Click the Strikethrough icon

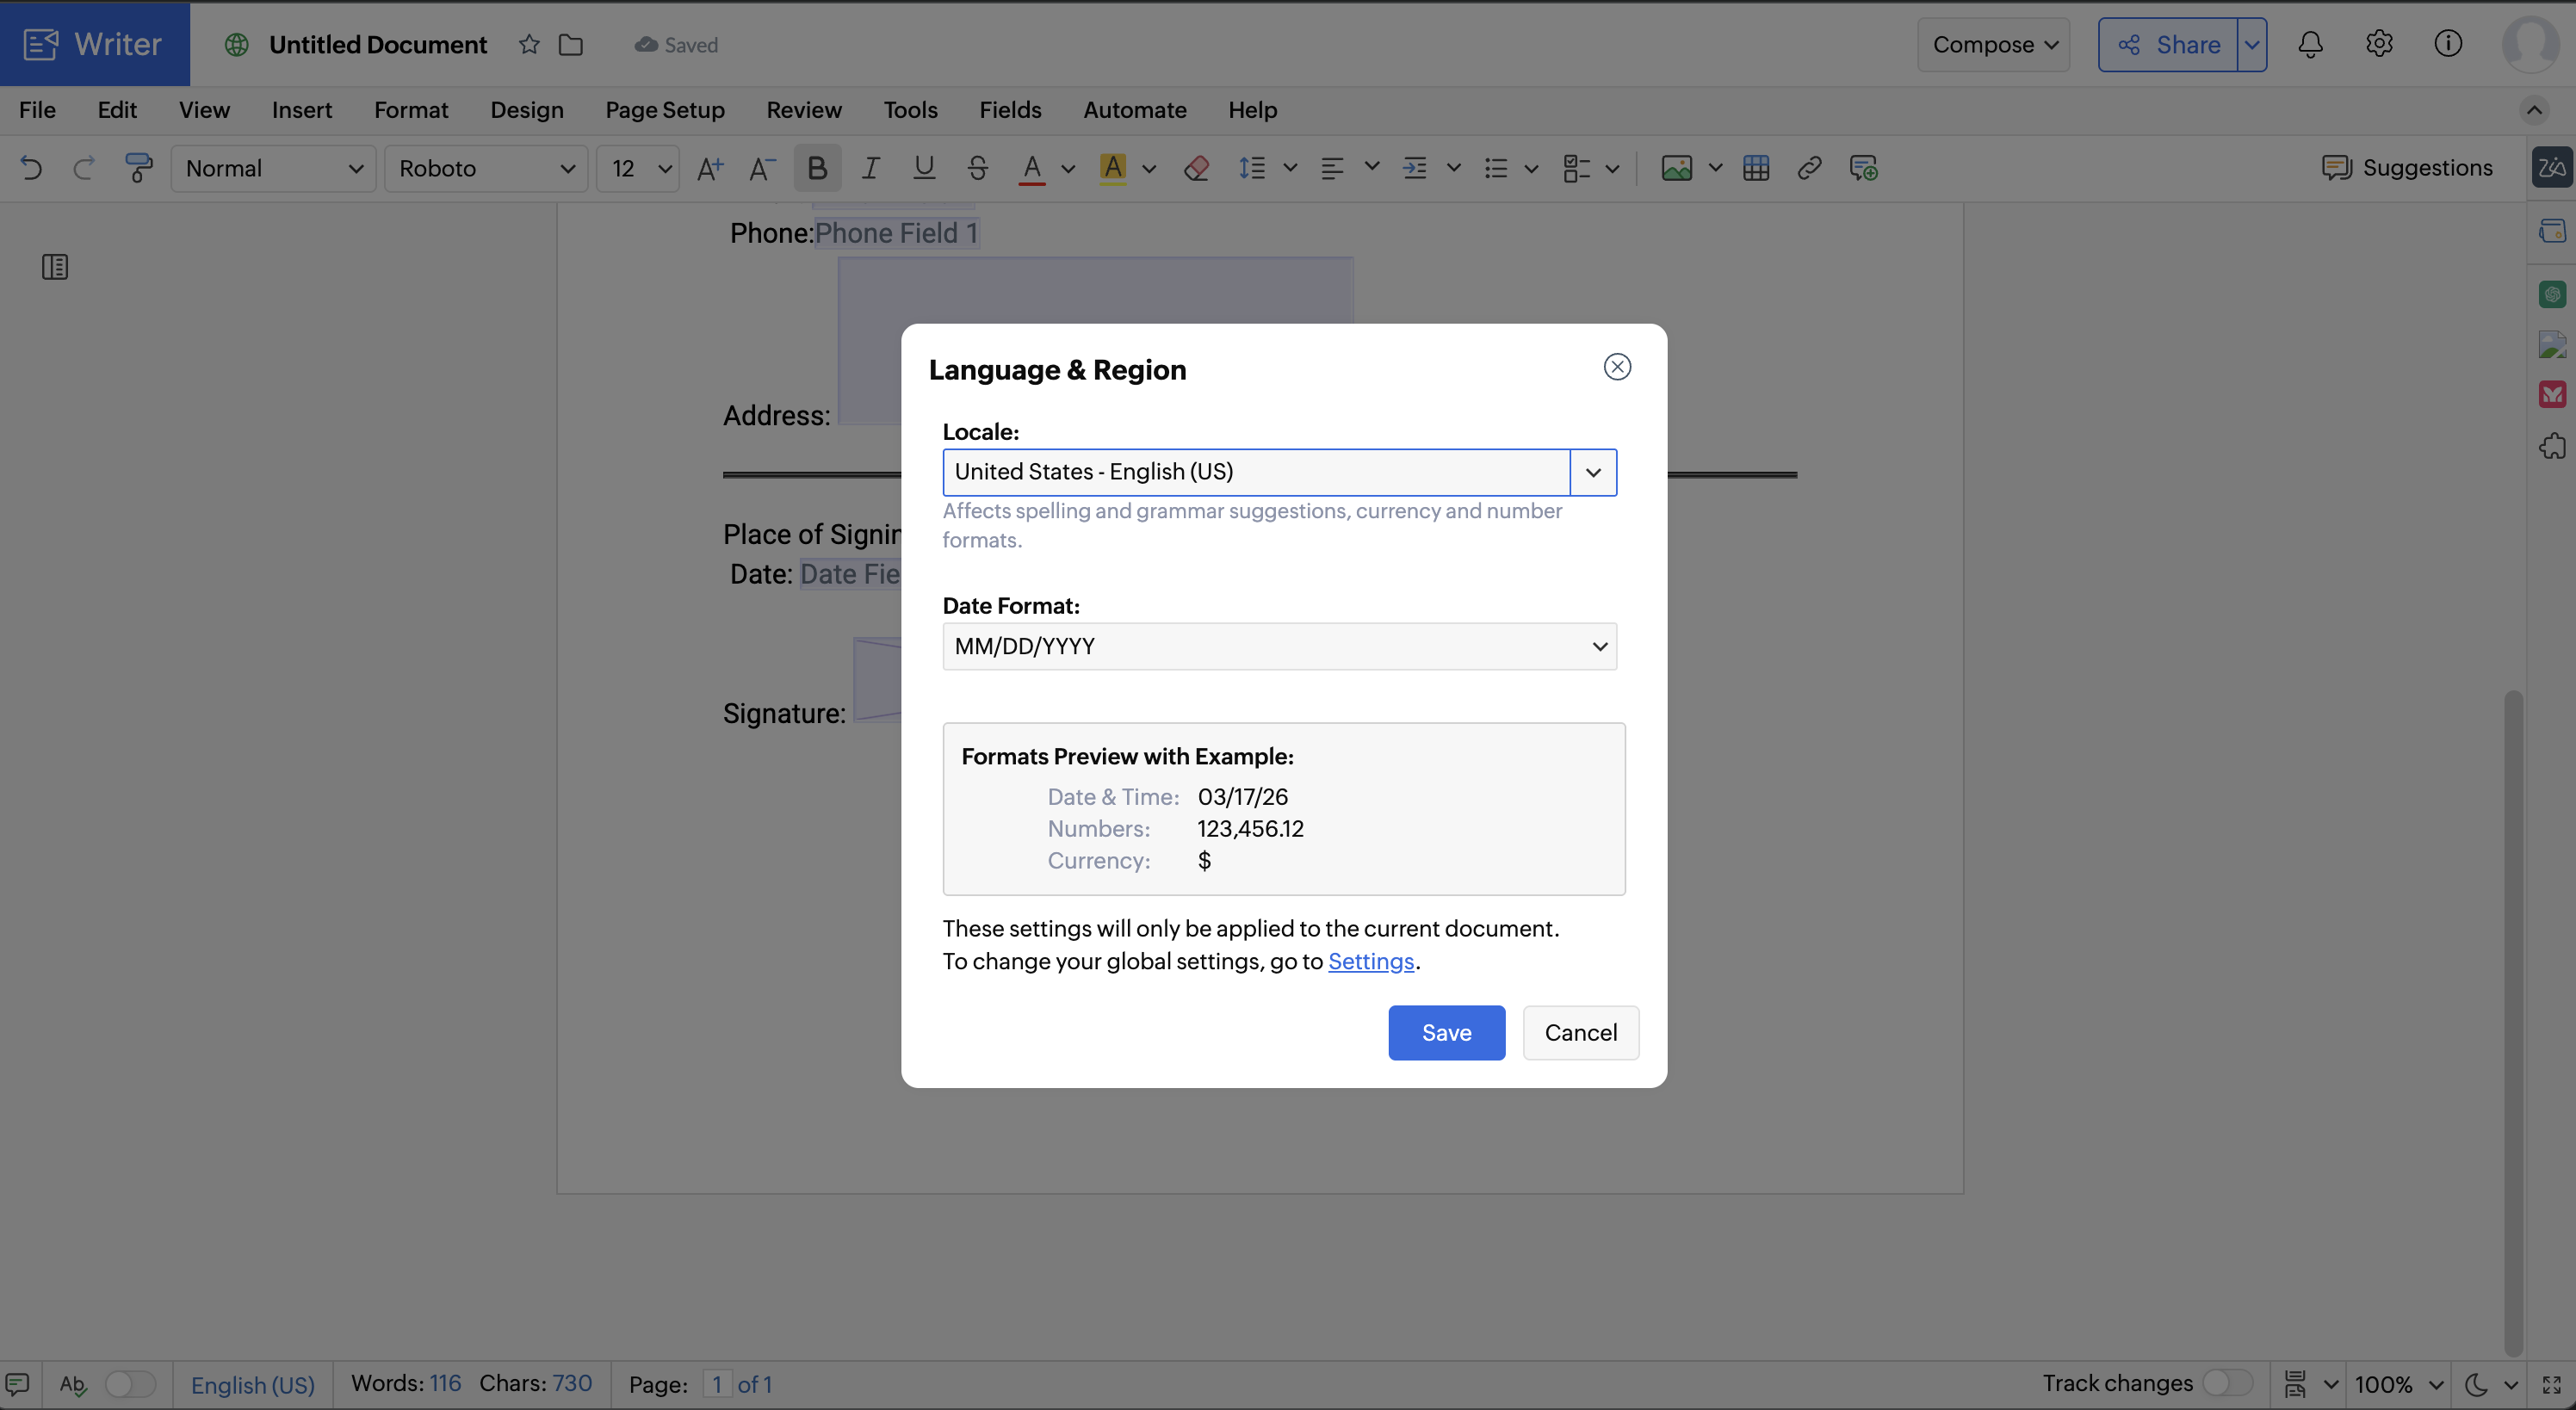[x=977, y=168]
